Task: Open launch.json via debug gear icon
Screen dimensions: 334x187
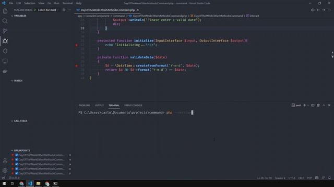Action: click(x=64, y=10)
